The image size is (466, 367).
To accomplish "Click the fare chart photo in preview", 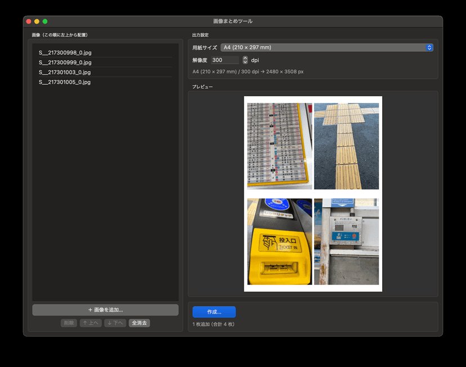I will [280, 146].
